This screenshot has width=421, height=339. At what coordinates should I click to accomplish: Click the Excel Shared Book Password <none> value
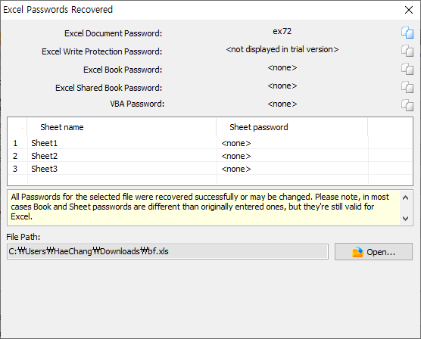pyautogui.click(x=282, y=86)
